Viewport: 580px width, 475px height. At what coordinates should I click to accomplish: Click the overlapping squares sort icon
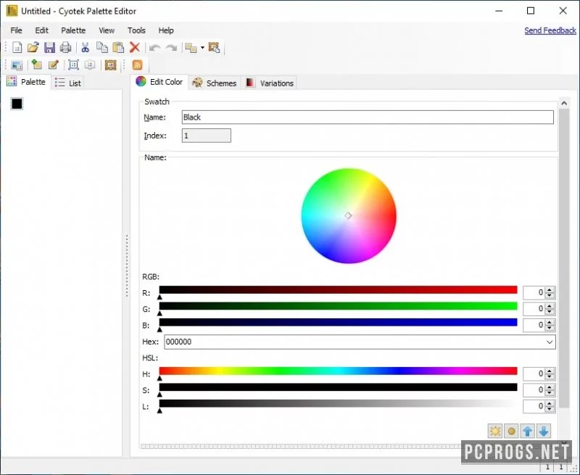191,48
